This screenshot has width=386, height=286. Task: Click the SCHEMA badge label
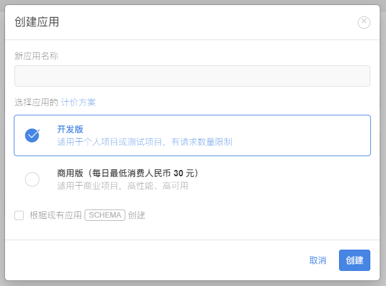pos(105,215)
